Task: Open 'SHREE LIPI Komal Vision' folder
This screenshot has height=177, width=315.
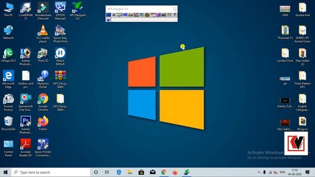Action: click(x=302, y=33)
